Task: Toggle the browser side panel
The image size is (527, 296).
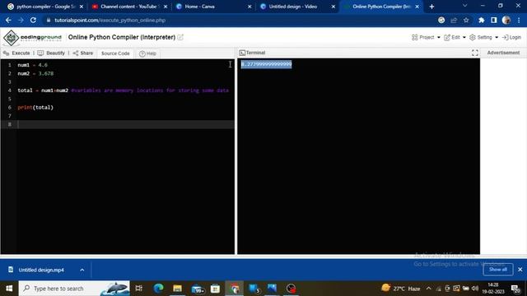Action: [494, 20]
